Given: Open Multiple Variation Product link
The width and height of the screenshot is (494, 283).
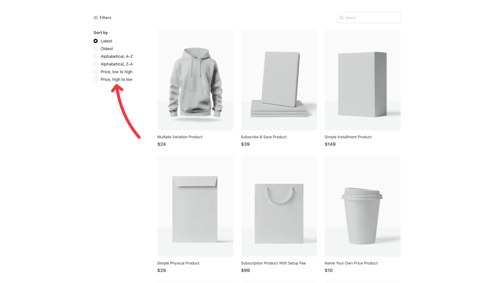Looking at the screenshot, I should 180,137.
